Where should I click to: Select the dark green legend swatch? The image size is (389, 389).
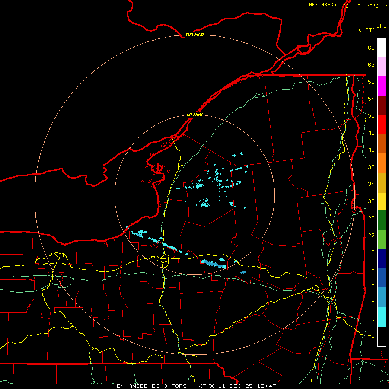click(x=382, y=220)
